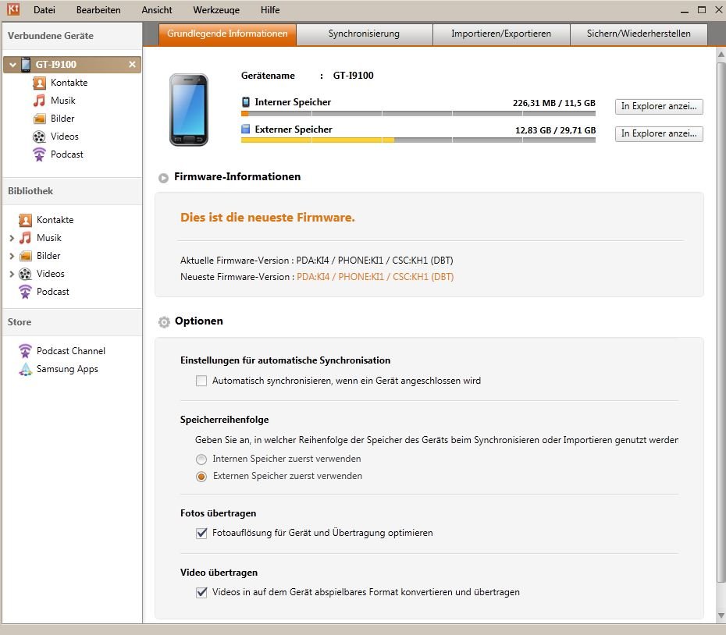Image resolution: width=726 pixels, height=635 pixels.
Task: Open device Kontakte icon under GT-I9100
Action: pyautogui.click(x=39, y=83)
